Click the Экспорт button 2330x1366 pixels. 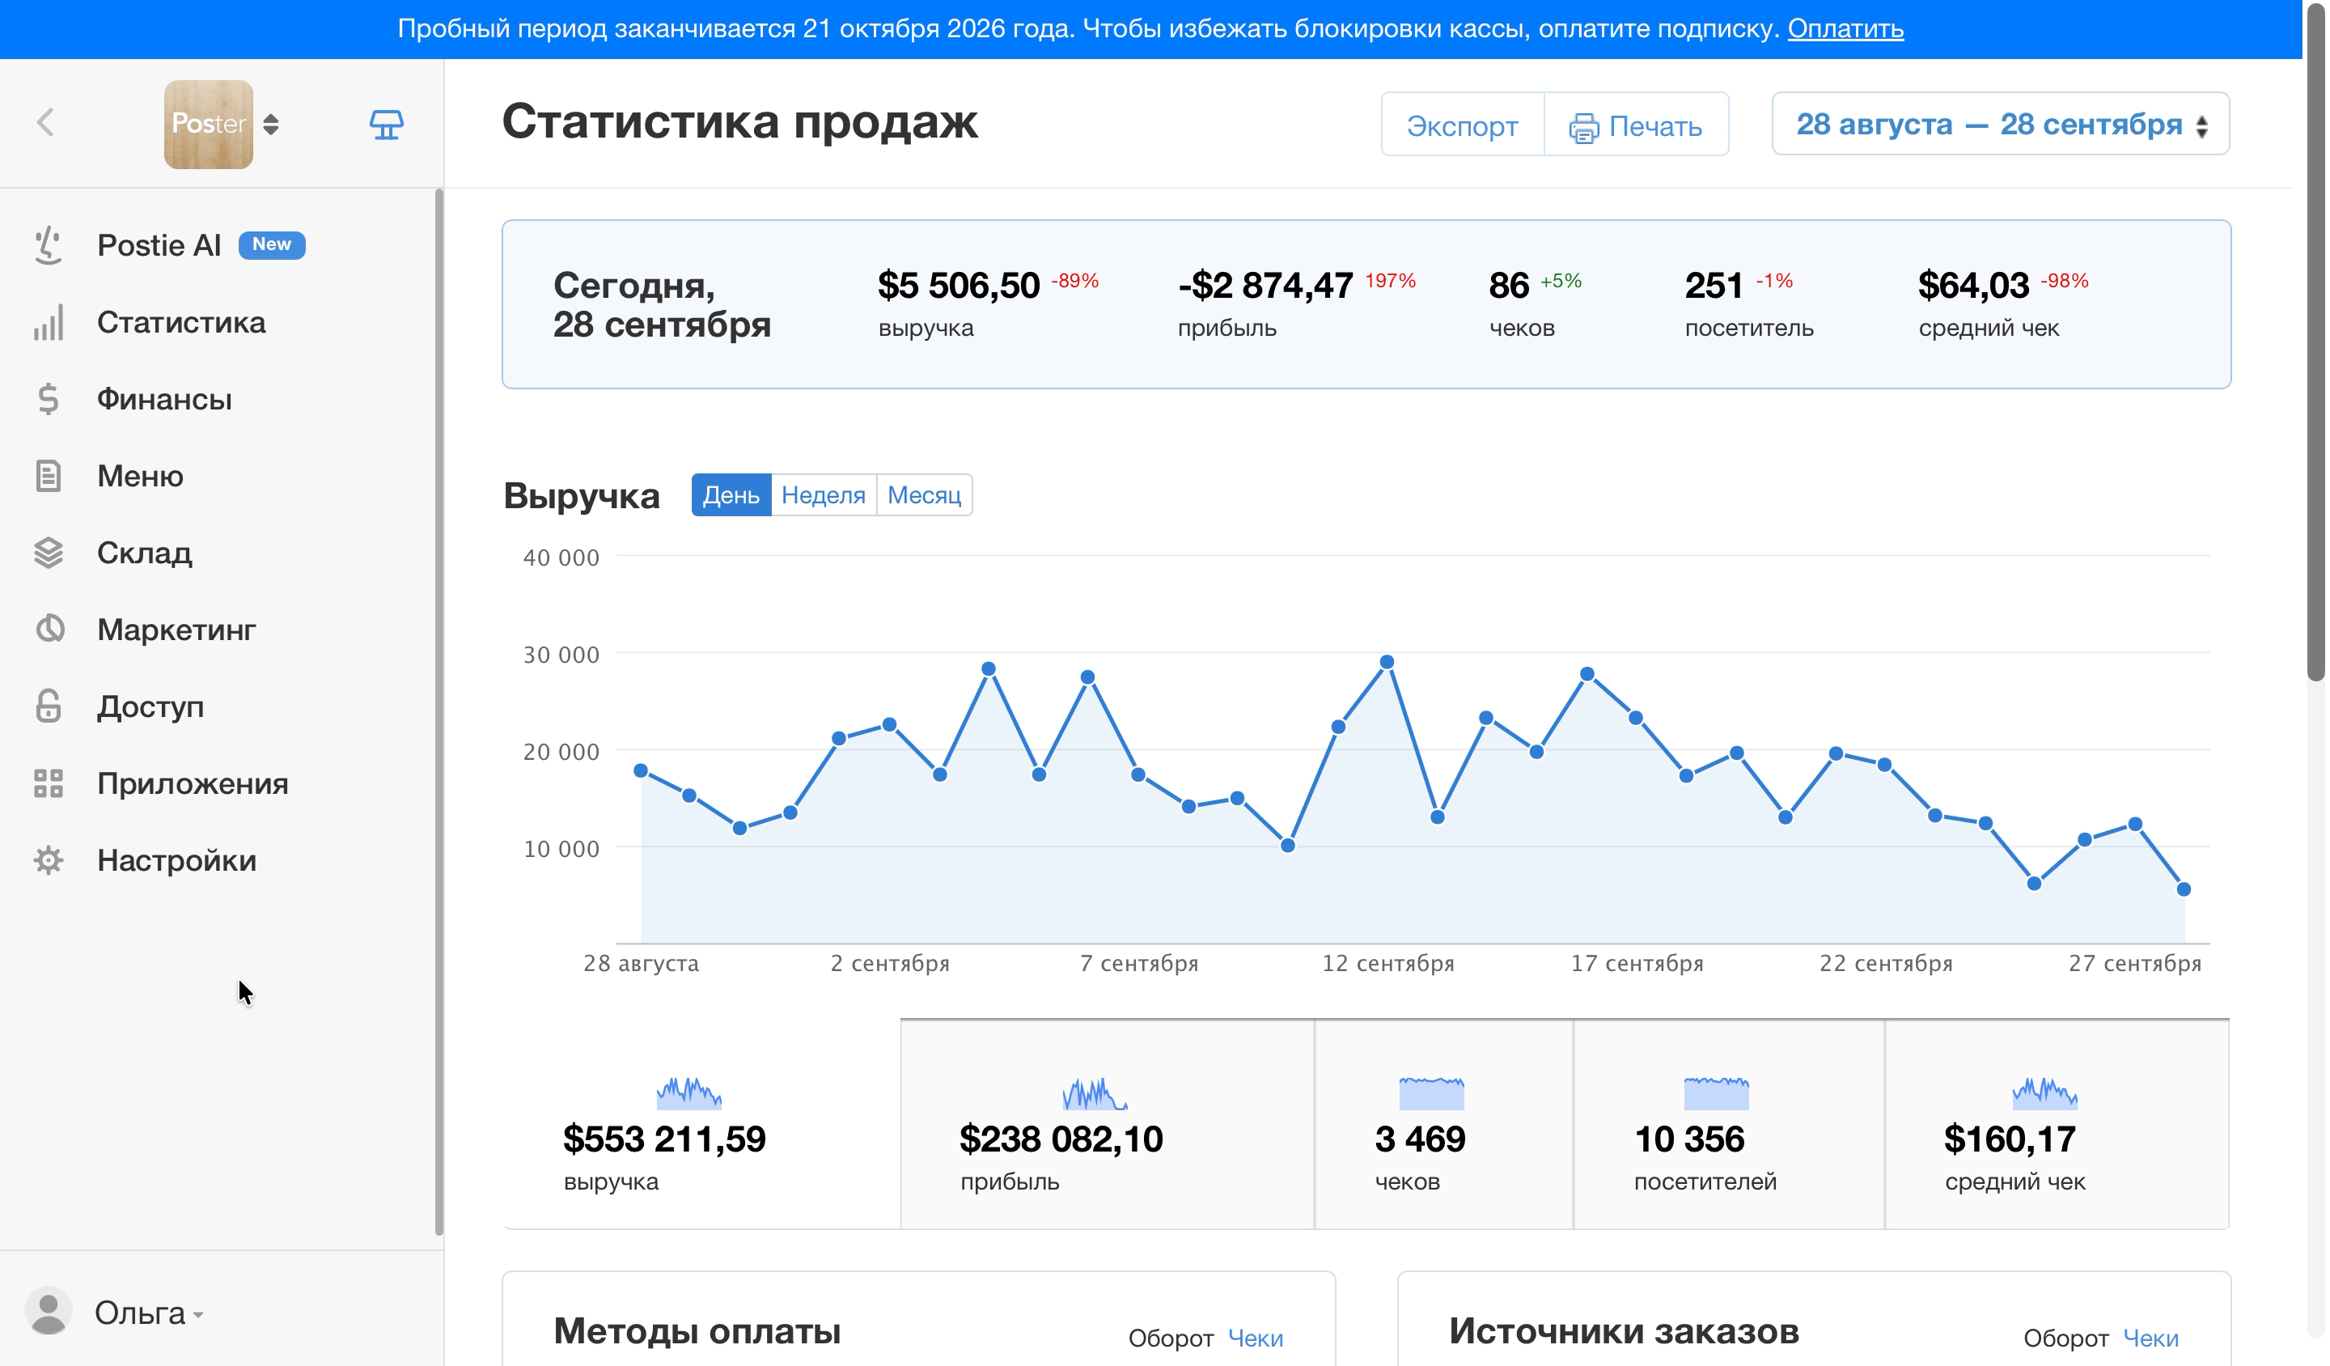(1462, 125)
